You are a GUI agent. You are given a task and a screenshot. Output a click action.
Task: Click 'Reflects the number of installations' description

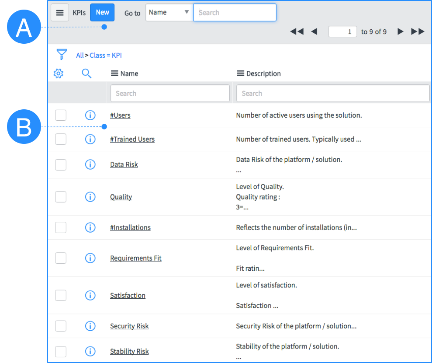[x=297, y=227]
